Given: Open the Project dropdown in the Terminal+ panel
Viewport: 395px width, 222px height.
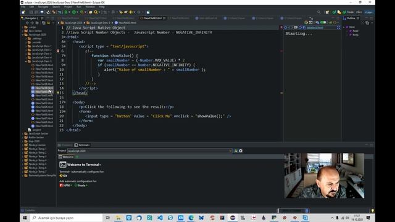Looking at the screenshot, I should [x=230, y=150].
